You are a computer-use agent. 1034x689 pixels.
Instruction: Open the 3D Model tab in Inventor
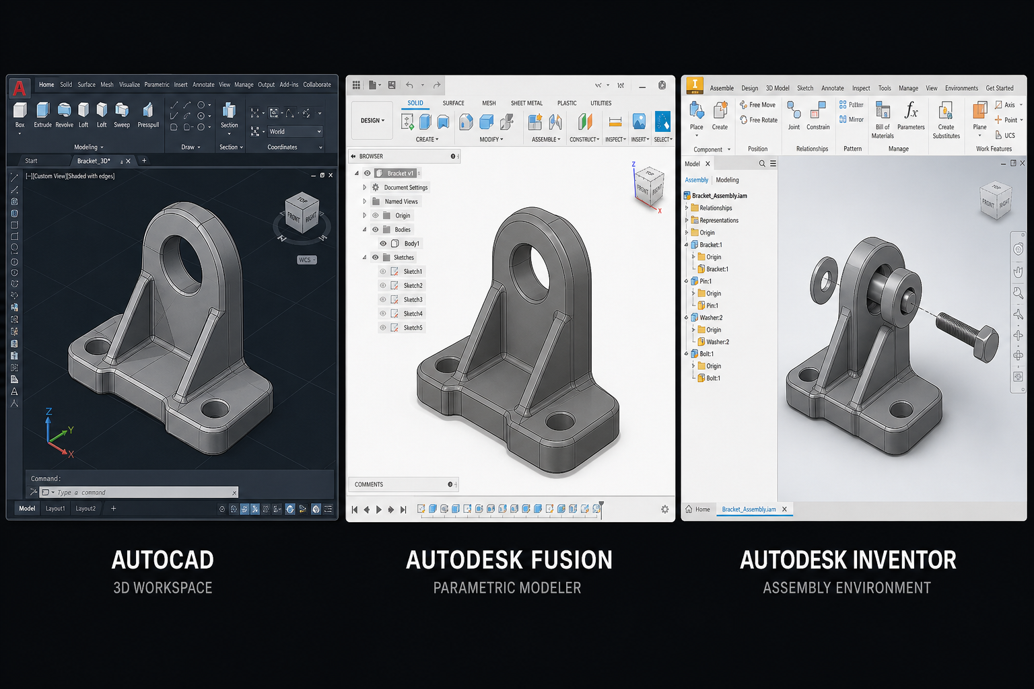778,88
